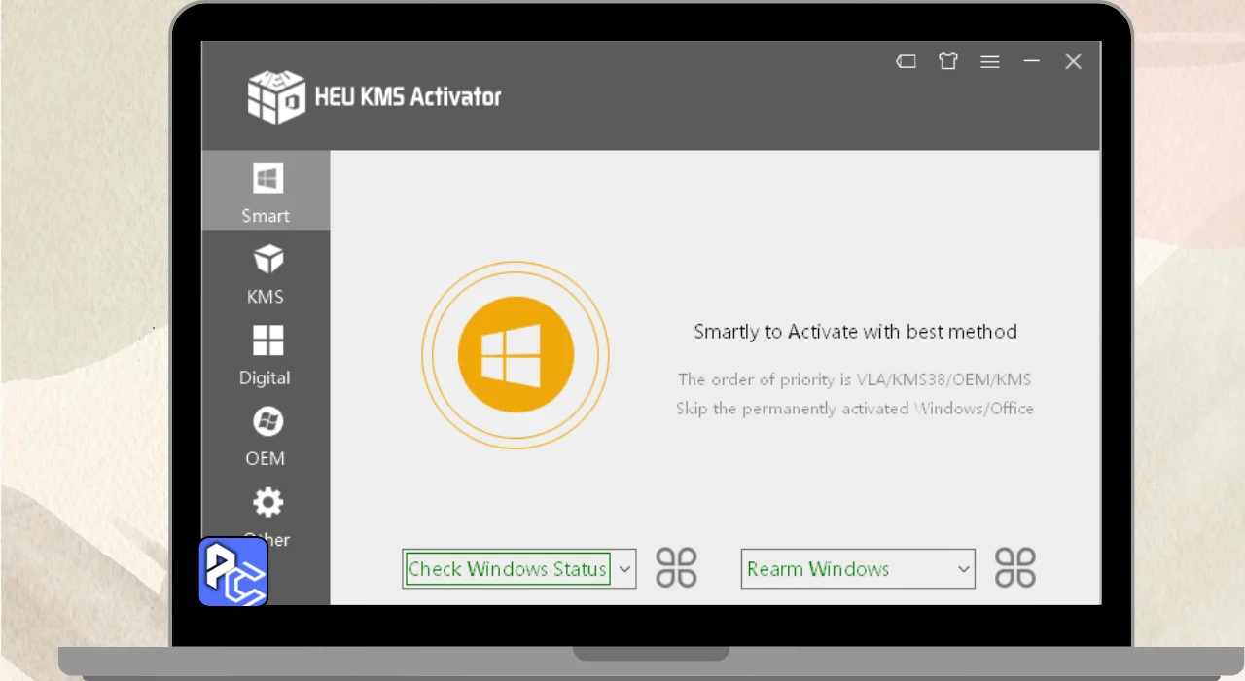Expand the Check Windows Status dropdown arrow

(x=624, y=569)
